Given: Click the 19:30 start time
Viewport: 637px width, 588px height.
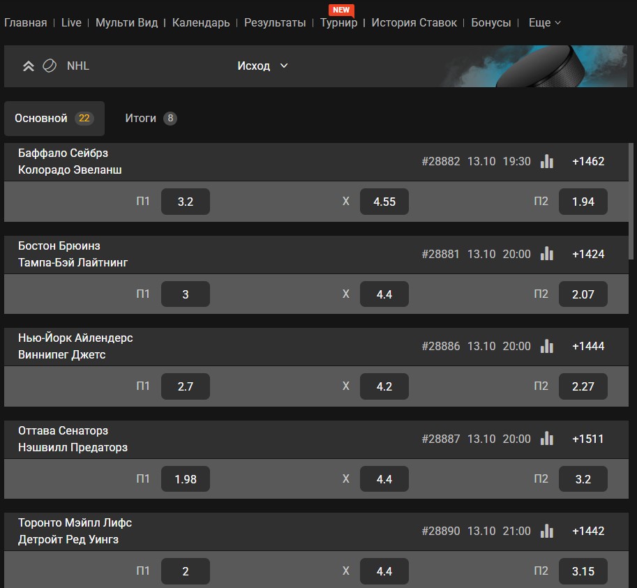Looking at the screenshot, I should coord(517,161).
